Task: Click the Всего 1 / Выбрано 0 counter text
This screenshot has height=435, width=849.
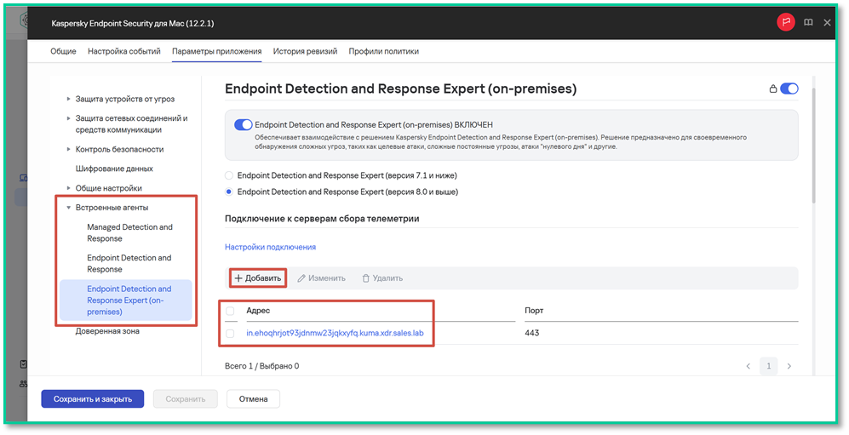Action: click(x=262, y=366)
